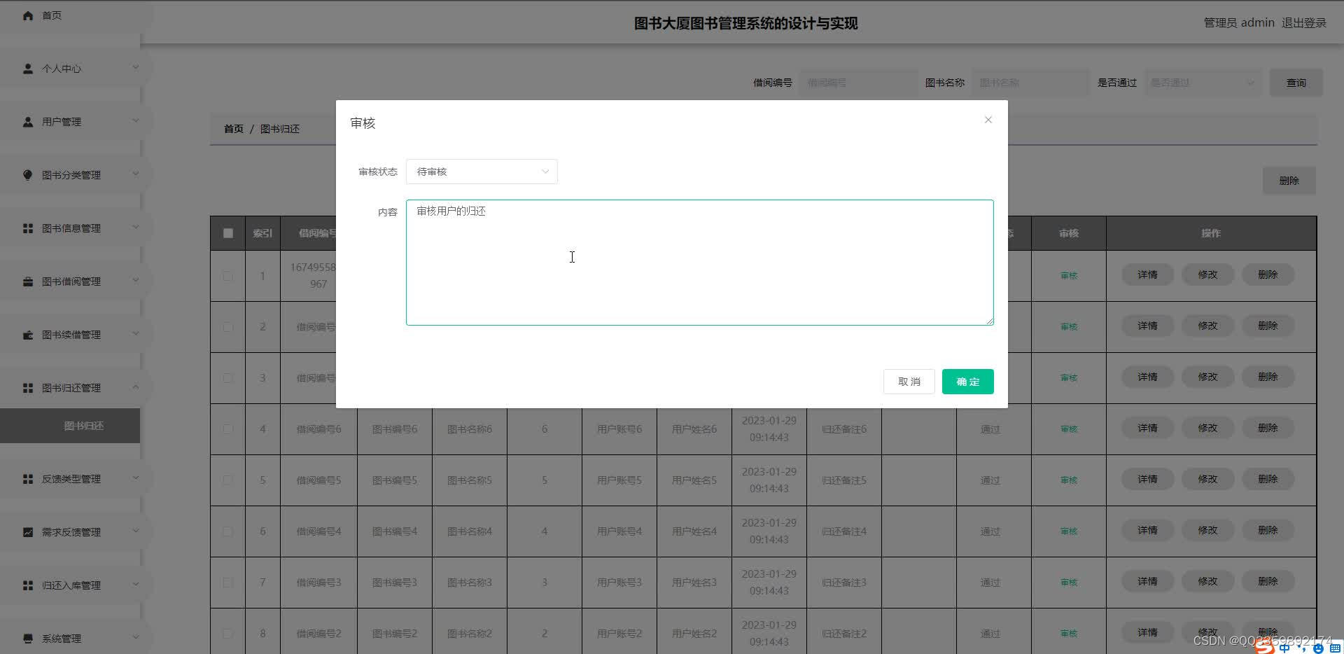The height and width of the screenshot is (654, 1344).
Task: Click 修改 for row 5
Action: click(1208, 479)
